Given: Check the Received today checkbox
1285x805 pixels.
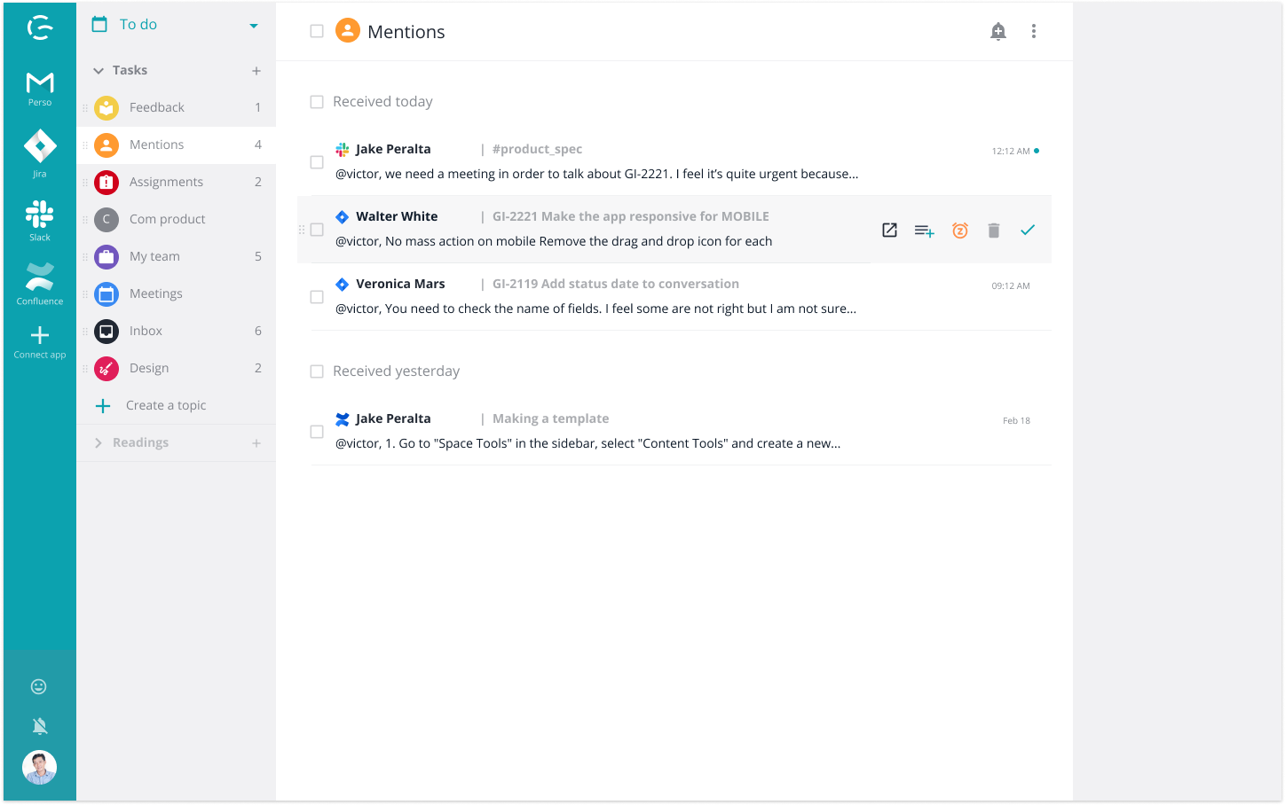Looking at the screenshot, I should pyautogui.click(x=317, y=102).
